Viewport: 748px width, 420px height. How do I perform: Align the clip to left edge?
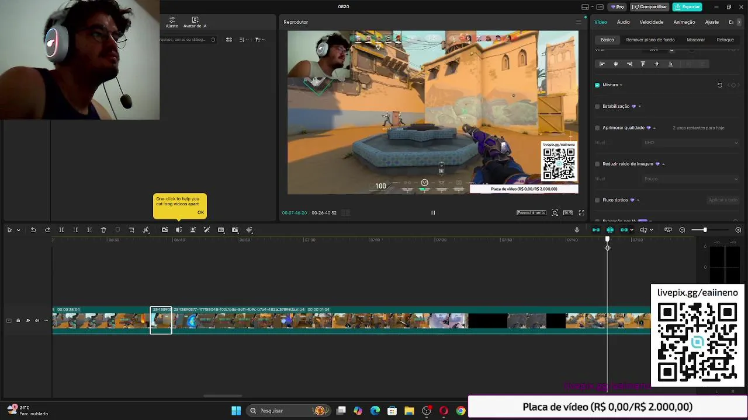click(602, 64)
